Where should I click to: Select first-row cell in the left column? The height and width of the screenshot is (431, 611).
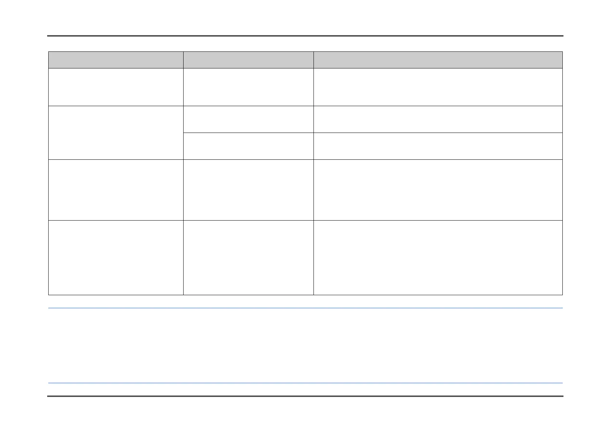click(x=116, y=87)
